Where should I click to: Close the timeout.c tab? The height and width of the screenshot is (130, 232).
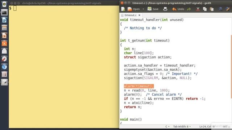pos(139,15)
